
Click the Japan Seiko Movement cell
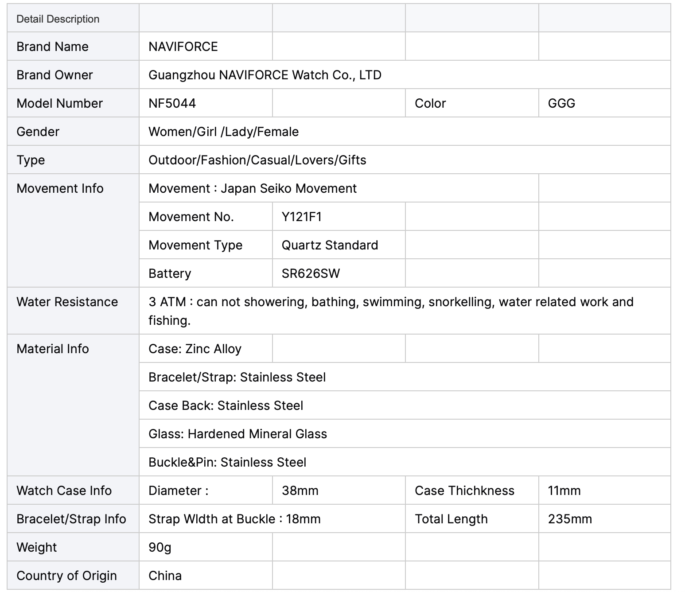pyautogui.click(x=339, y=188)
